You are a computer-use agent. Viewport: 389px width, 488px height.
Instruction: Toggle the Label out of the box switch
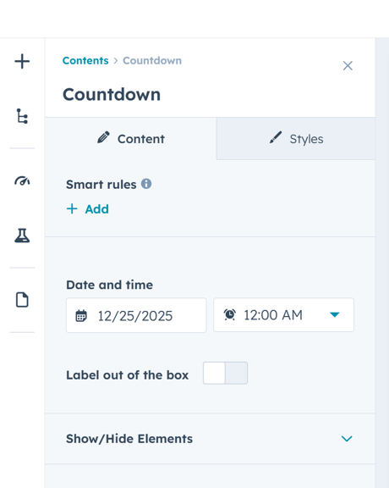[225, 373]
